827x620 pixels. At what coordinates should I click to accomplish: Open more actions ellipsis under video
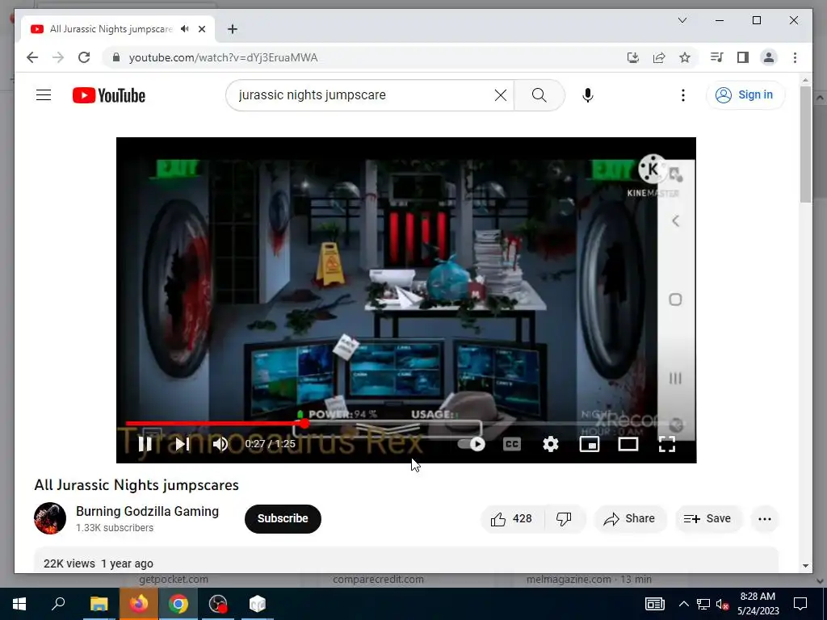click(x=765, y=519)
